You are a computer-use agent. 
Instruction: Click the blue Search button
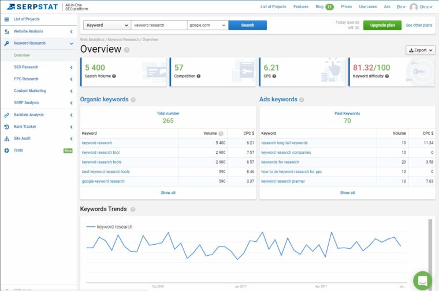pos(247,25)
